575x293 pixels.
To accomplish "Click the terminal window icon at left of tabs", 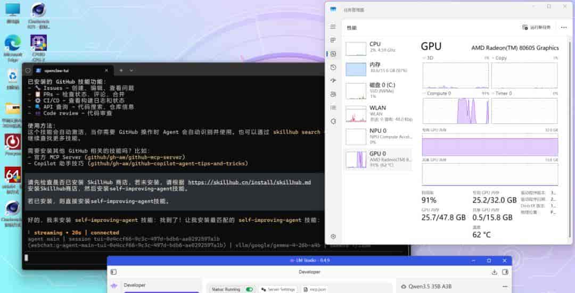I will 28,70.
